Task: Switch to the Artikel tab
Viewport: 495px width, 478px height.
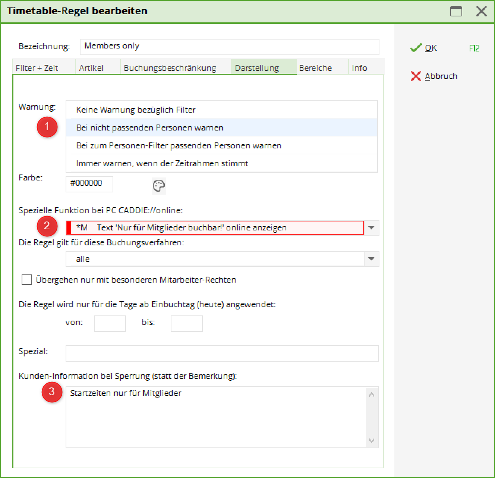Action: [x=91, y=68]
